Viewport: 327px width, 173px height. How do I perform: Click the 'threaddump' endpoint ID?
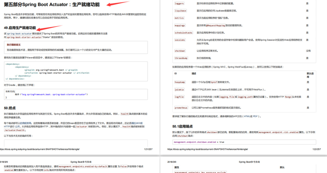pyautogui.click(x=181, y=58)
